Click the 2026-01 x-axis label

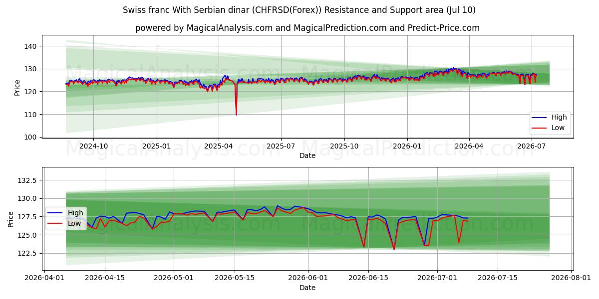click(x=407, y=146)
